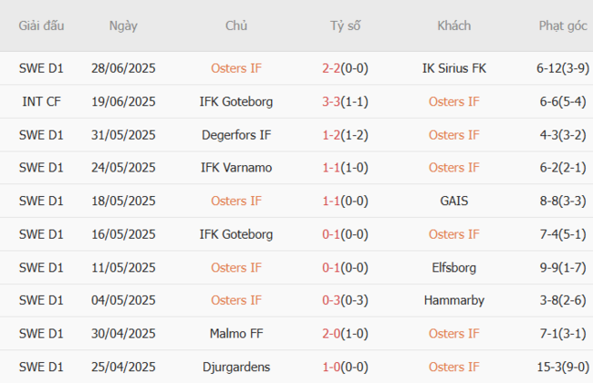Click the 19/06/2025 date cell
Image resolution: width=593 pixels, height=383 pixels.
click(123, 101)
